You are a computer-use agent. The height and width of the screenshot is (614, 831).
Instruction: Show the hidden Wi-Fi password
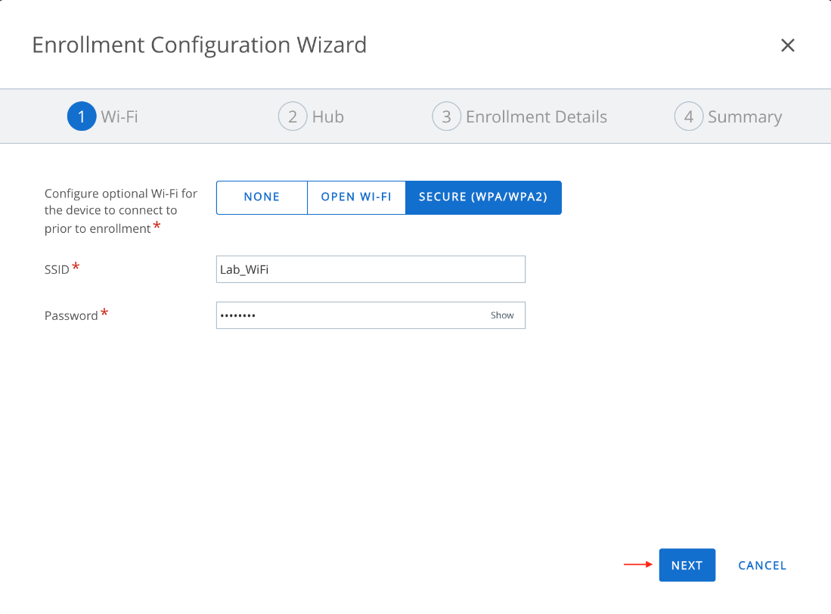(502, 315)
